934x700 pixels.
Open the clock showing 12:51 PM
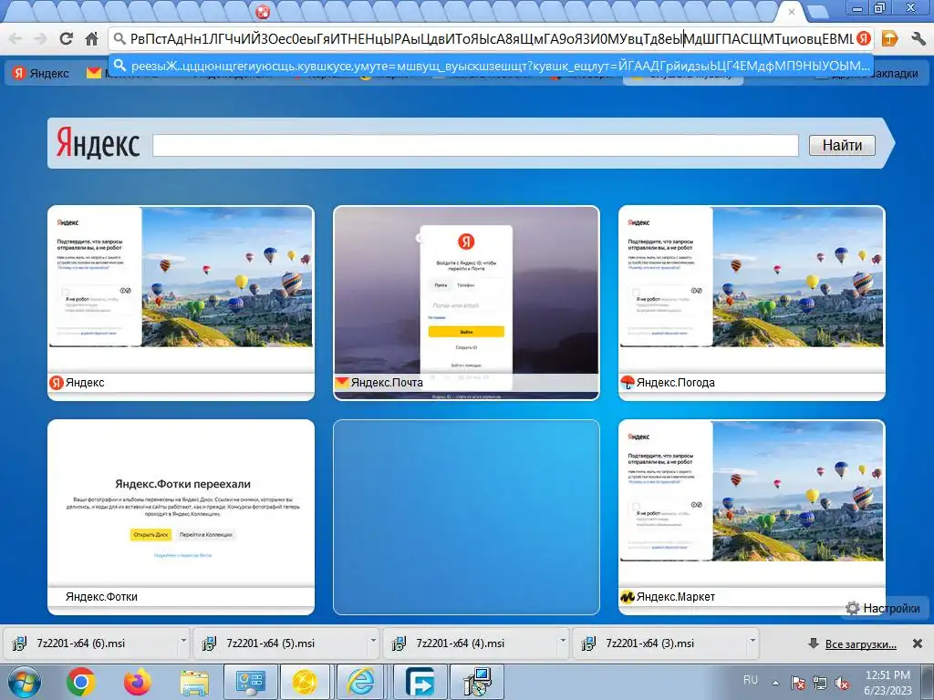(x=887, y=682)
